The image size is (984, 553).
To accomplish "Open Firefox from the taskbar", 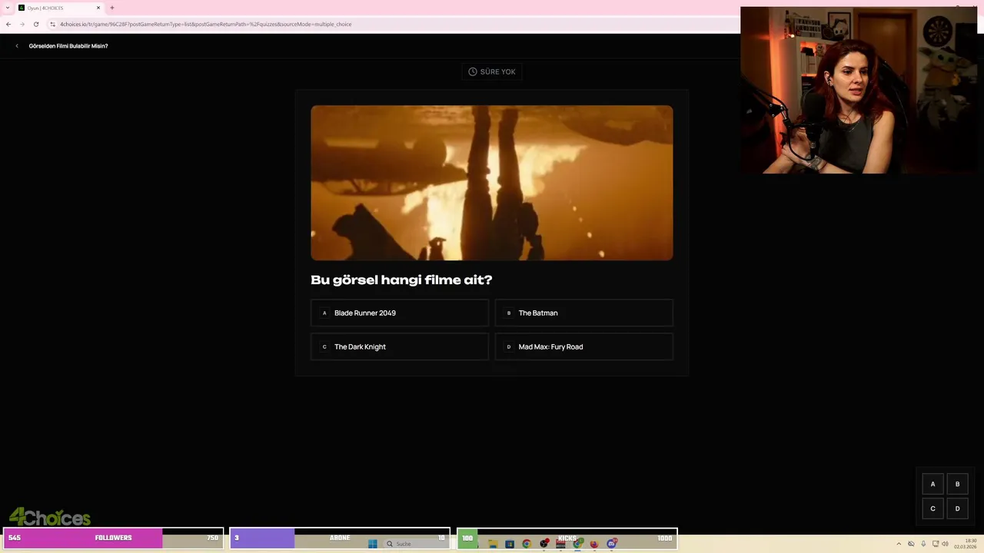I will pos(594,544).
